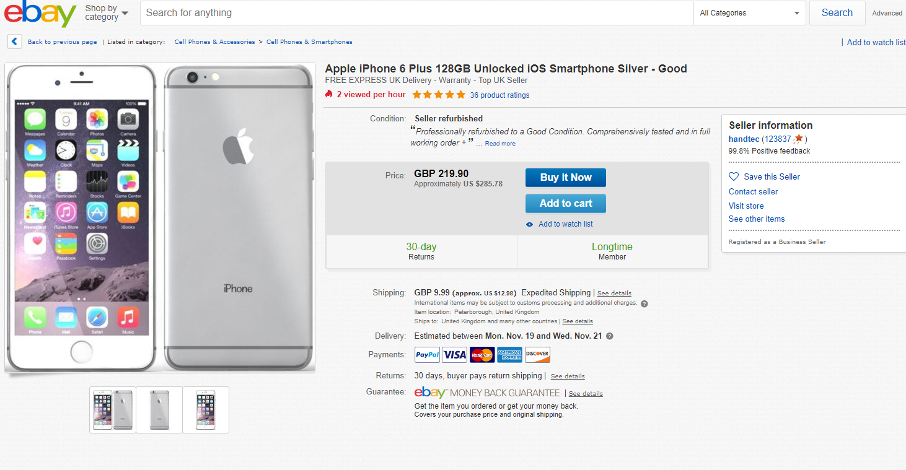Click the eBay logo
Viewport: 906px width, 470px height.
40,14
